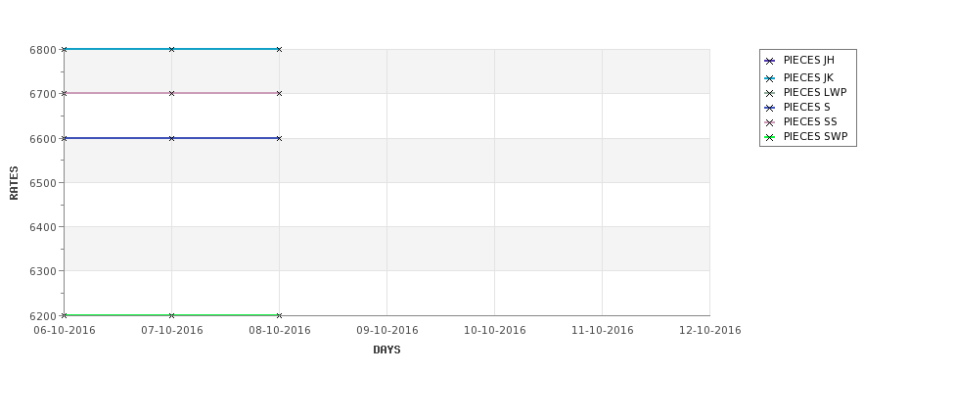Click the PIECES S legend marker icon

click(770, 108)
